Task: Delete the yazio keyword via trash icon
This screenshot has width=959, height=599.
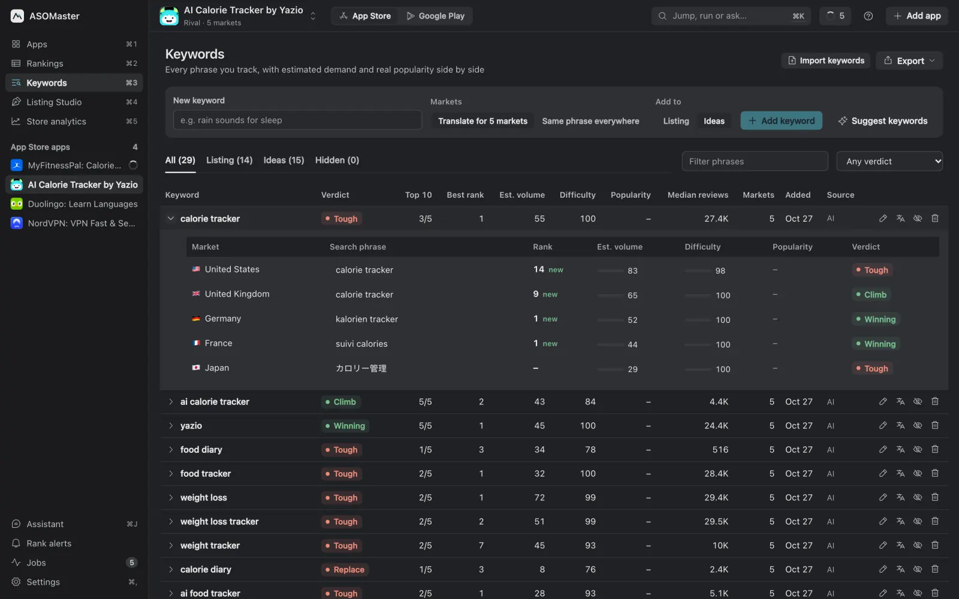Action: (935, 426)
